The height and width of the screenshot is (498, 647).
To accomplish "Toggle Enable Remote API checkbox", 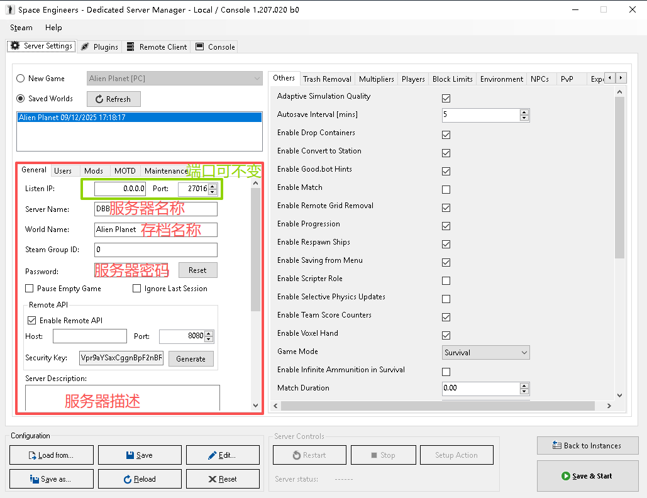I will click(x=32, y=321).
